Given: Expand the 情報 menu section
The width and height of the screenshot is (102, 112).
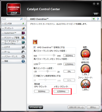Looking at the screenshot, I should tap(14, 61).
